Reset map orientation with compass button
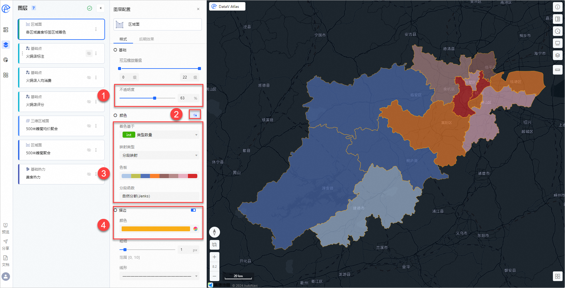The image size is (565, 288). click(215, 232)
